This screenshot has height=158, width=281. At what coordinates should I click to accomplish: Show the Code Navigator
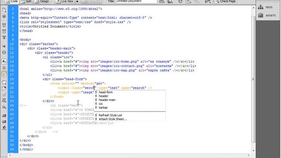point(4,17)
